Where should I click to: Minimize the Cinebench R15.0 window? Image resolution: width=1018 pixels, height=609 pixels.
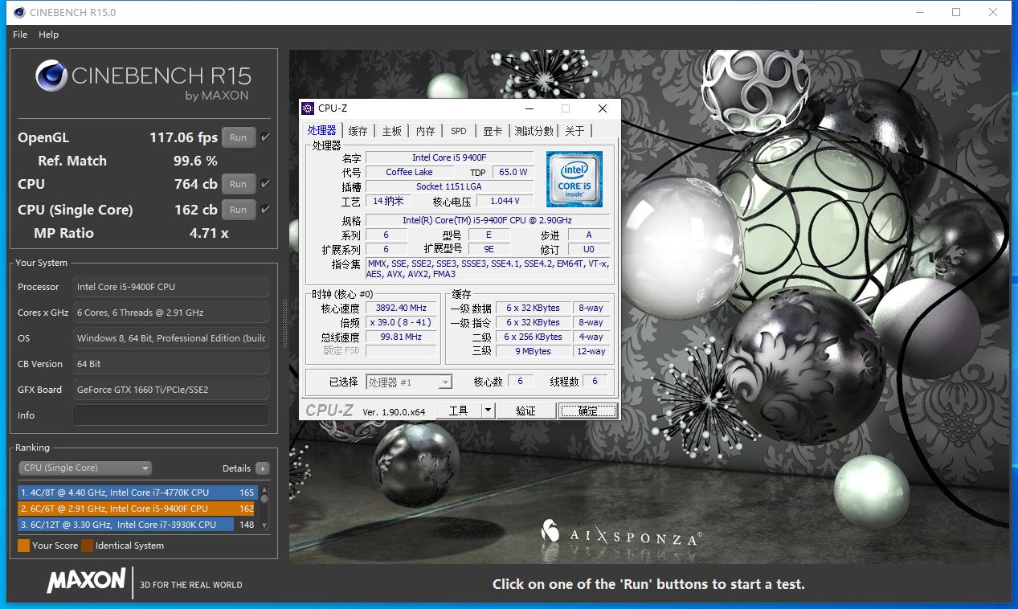[x=920, y=12]
